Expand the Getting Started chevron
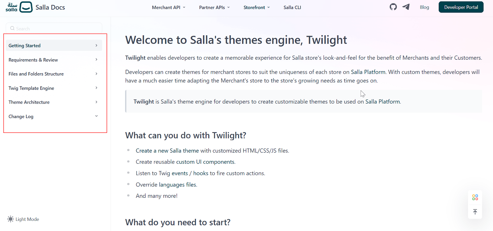Image resolution: width=493 pixels, height=231 pixels. (x=96, y=46)
